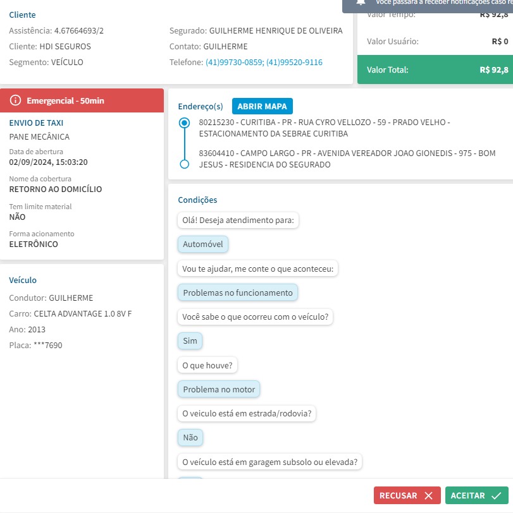Click the notification bell icon
Viewport: 513px width, 513px height.
[361, 2]
